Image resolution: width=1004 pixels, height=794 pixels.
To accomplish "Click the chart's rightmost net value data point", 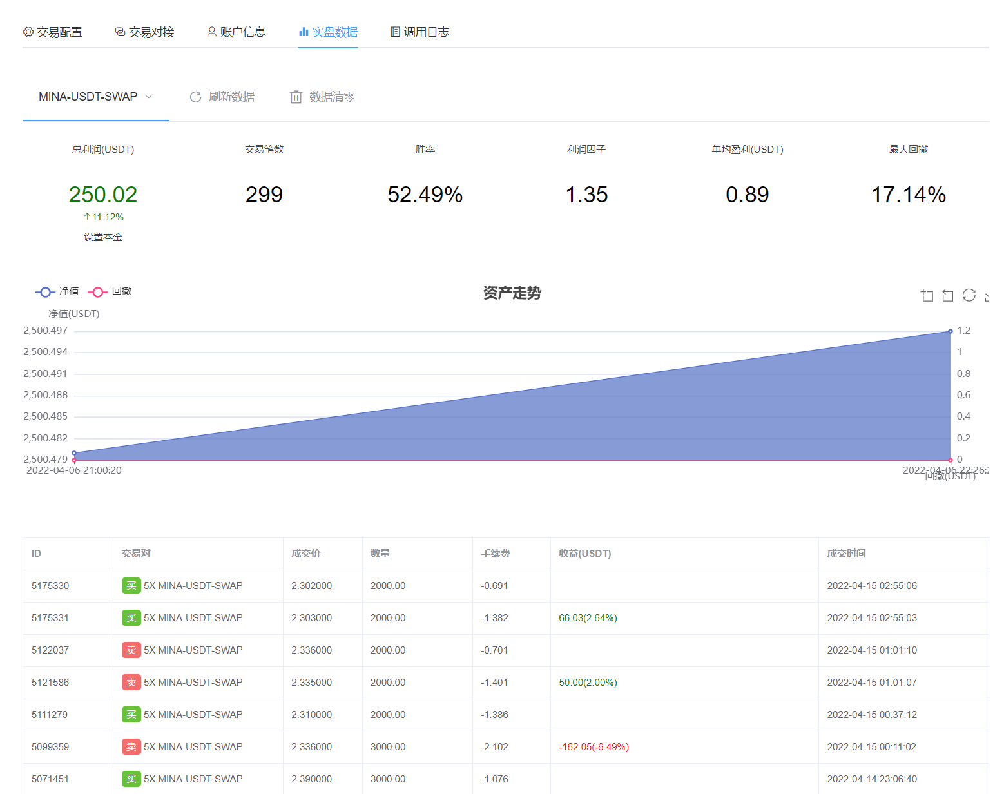I will pos(951,331).
